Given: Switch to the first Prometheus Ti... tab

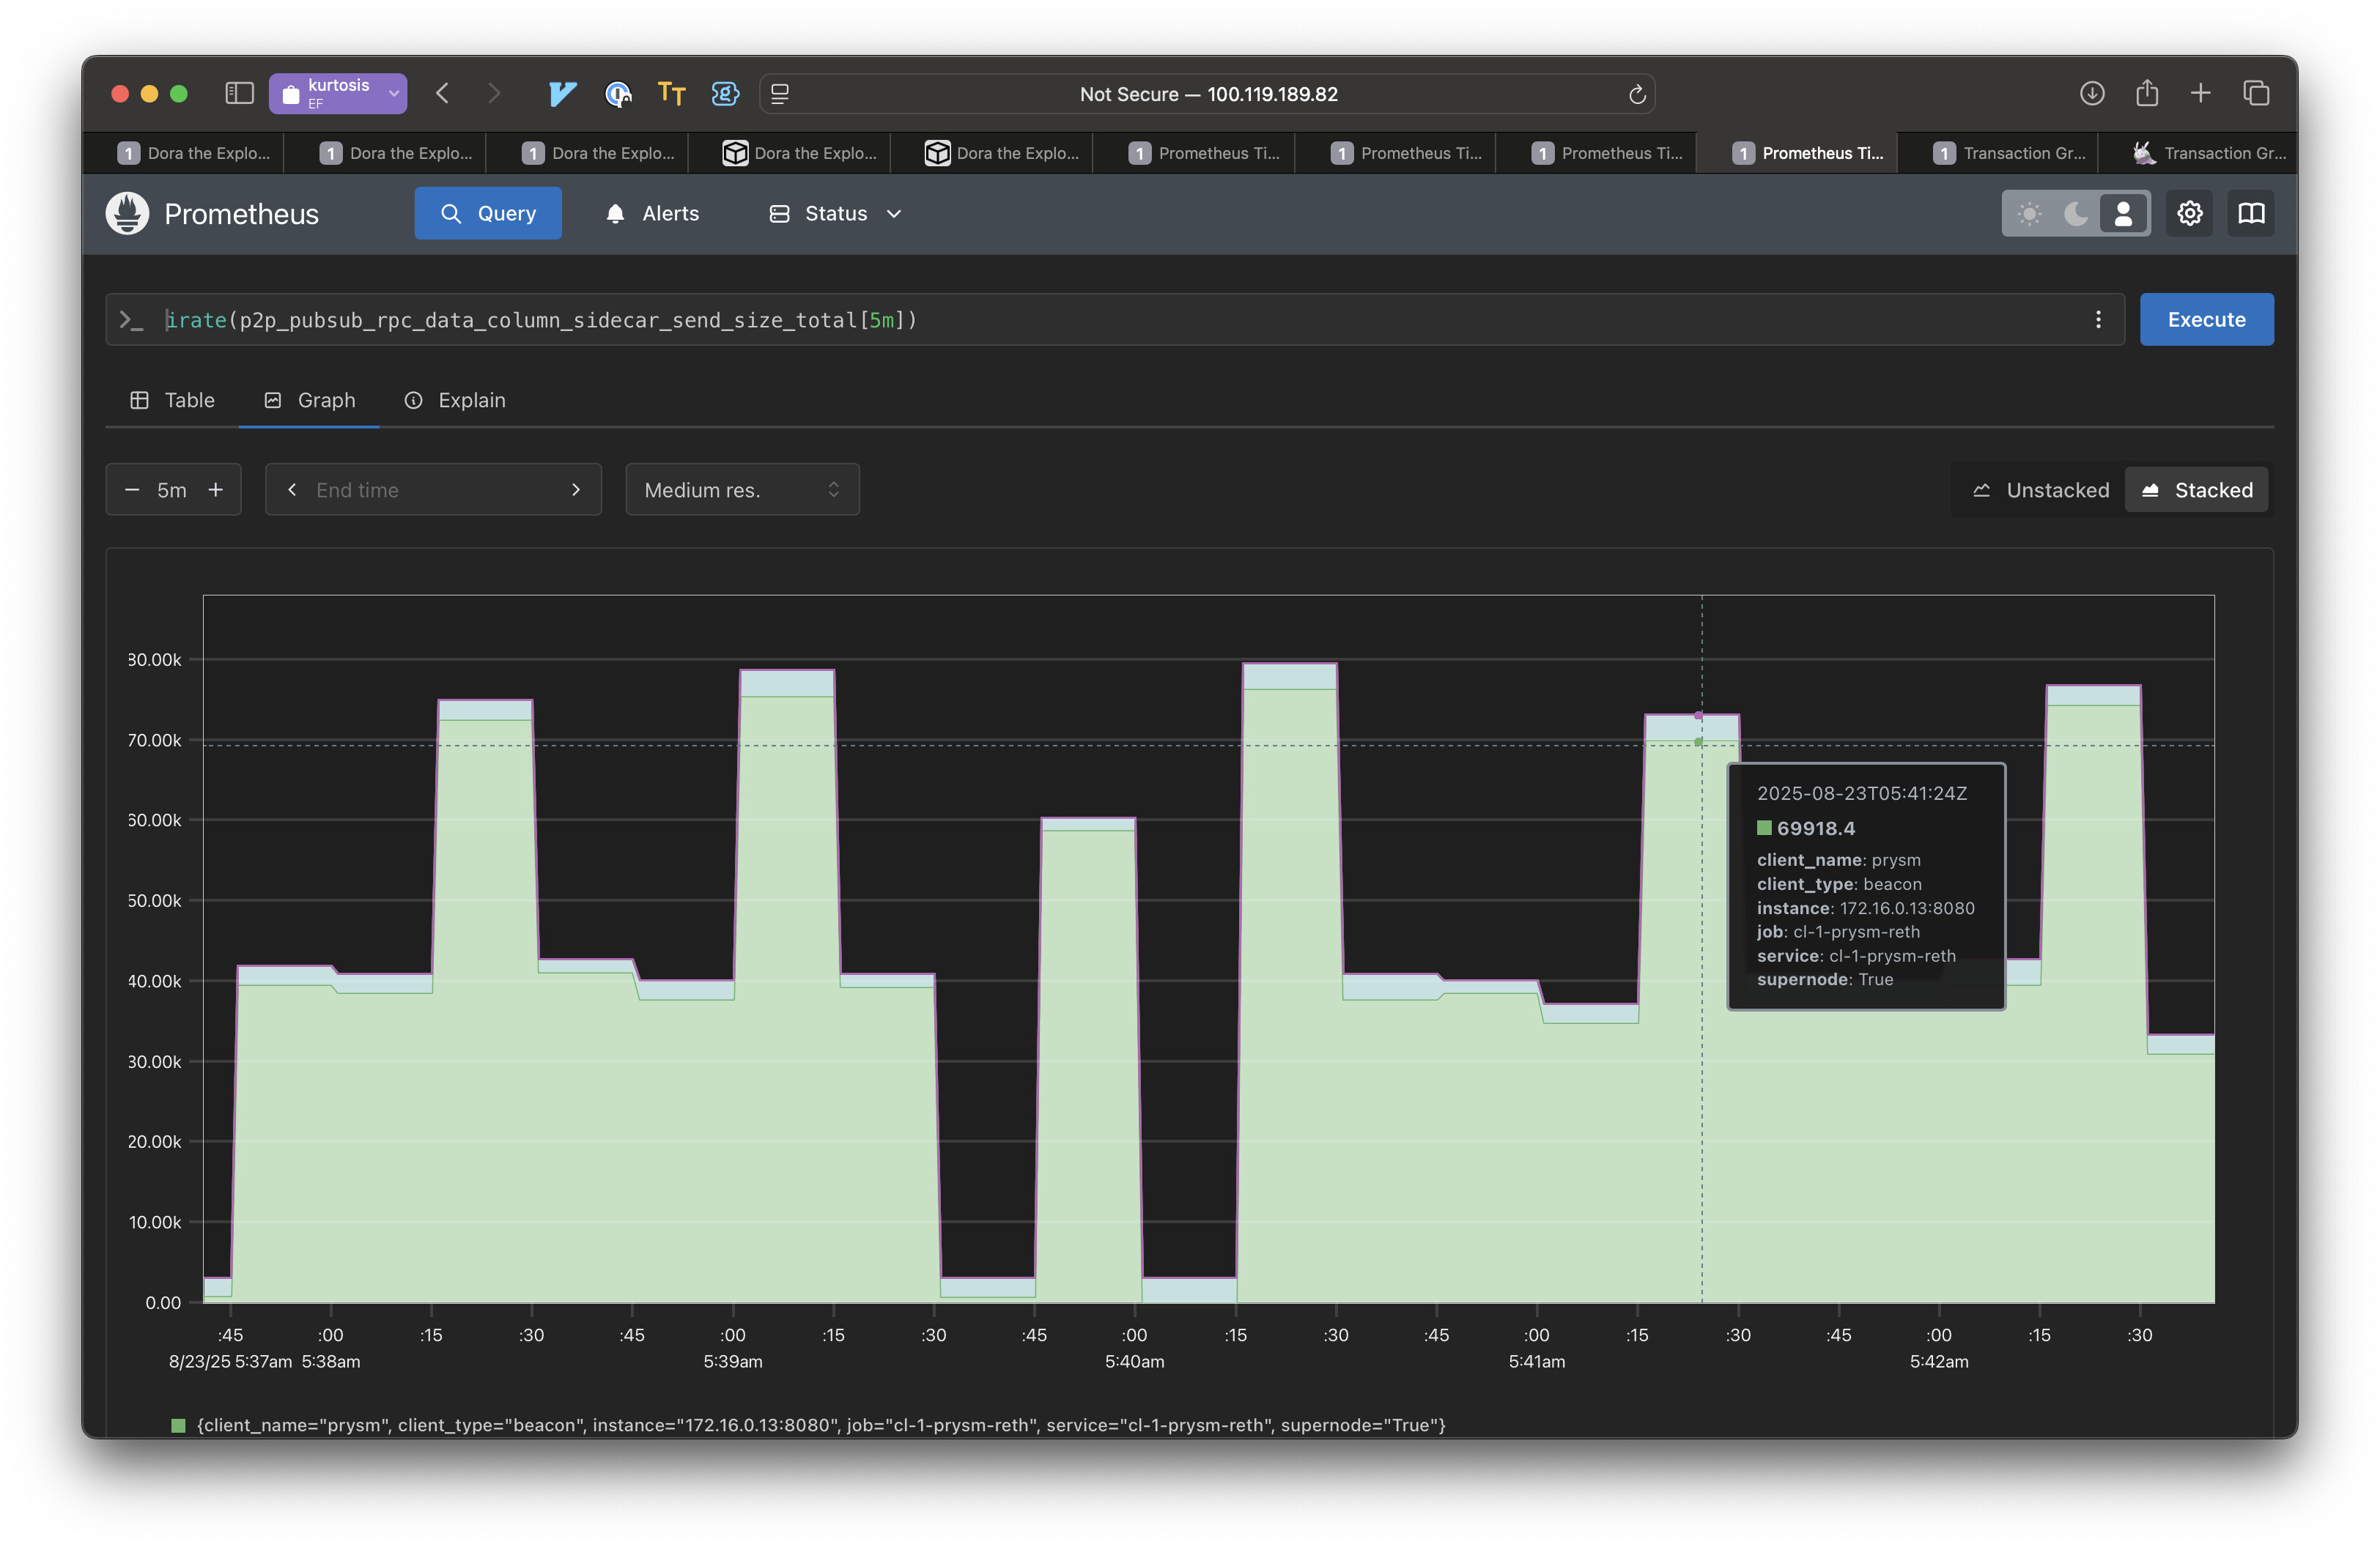Looking at the screenshot, I should click(x=1203, y=153).
